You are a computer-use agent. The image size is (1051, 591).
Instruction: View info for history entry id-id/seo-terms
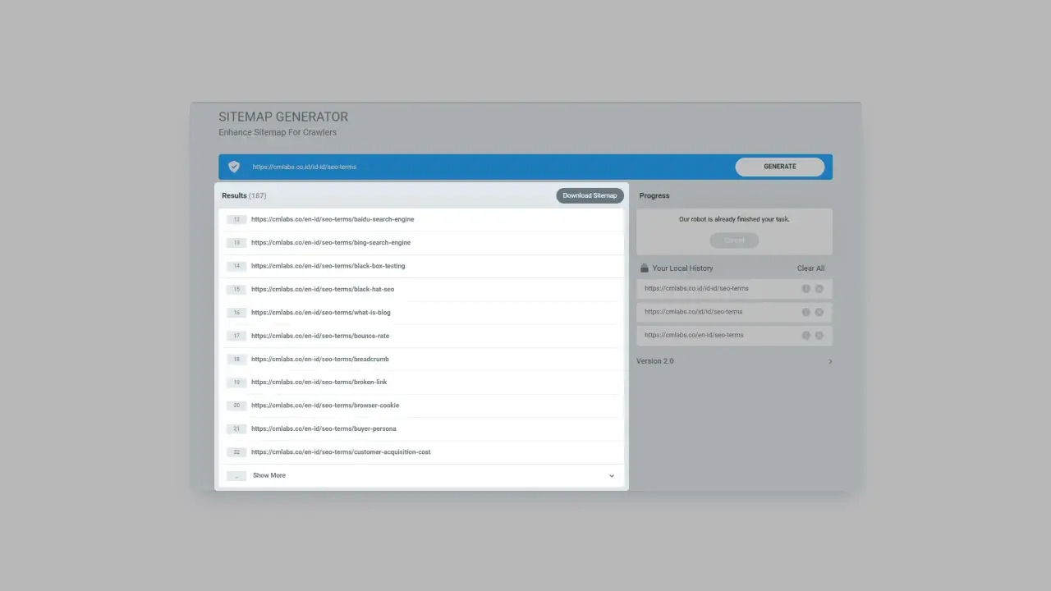[805, 288]
